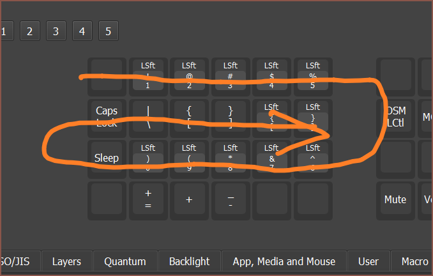The image size is (433, 276).
Task: Select the Caps Lock key
Action: pyautogui.click(x=107, y=116)
